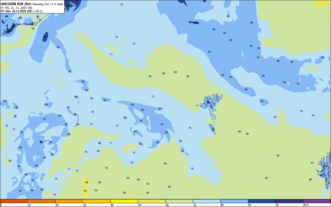Click the legend scale label '99.9'
The image size is (331, 207).
pyautogui.click(x=306, y=205)
